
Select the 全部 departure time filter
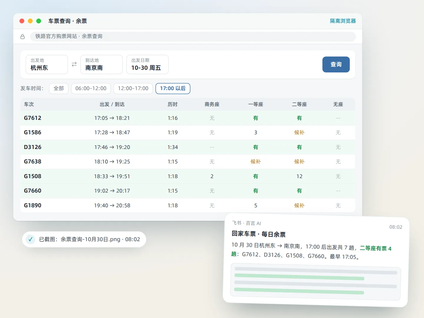[59, 88]
